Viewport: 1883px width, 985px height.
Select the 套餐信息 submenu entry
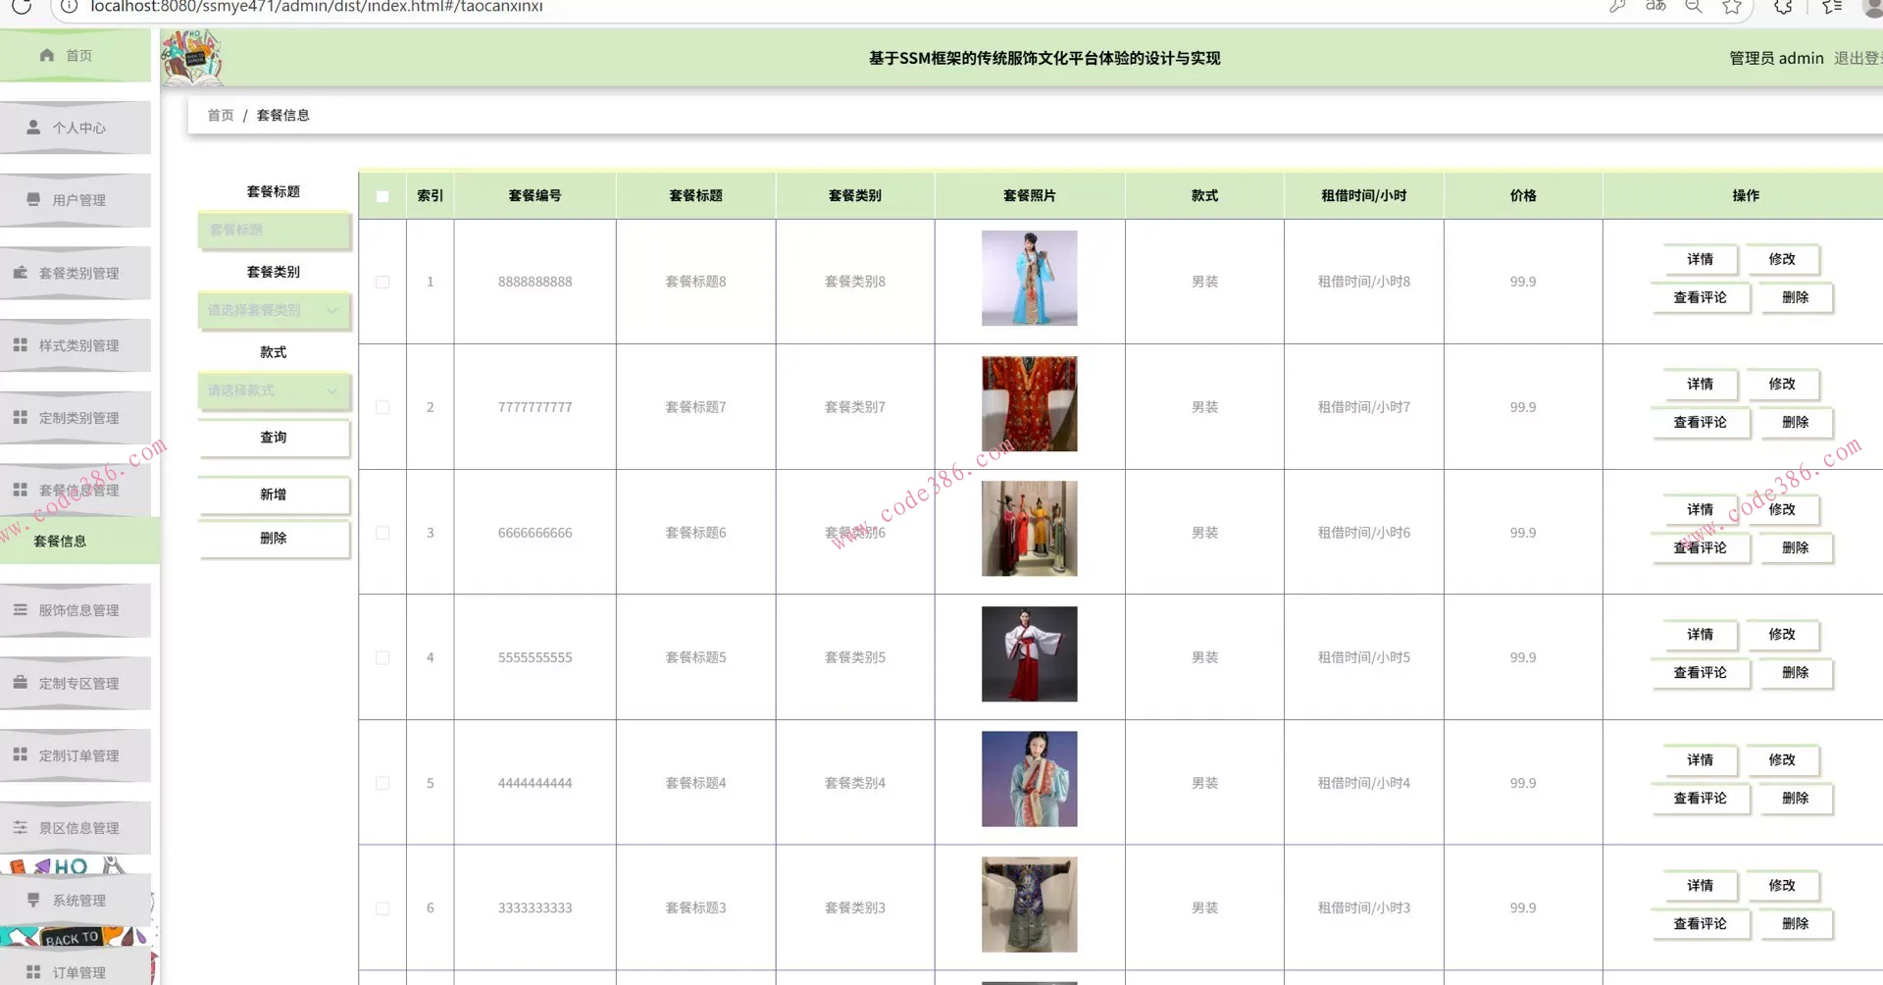click(x=61, y=540)
